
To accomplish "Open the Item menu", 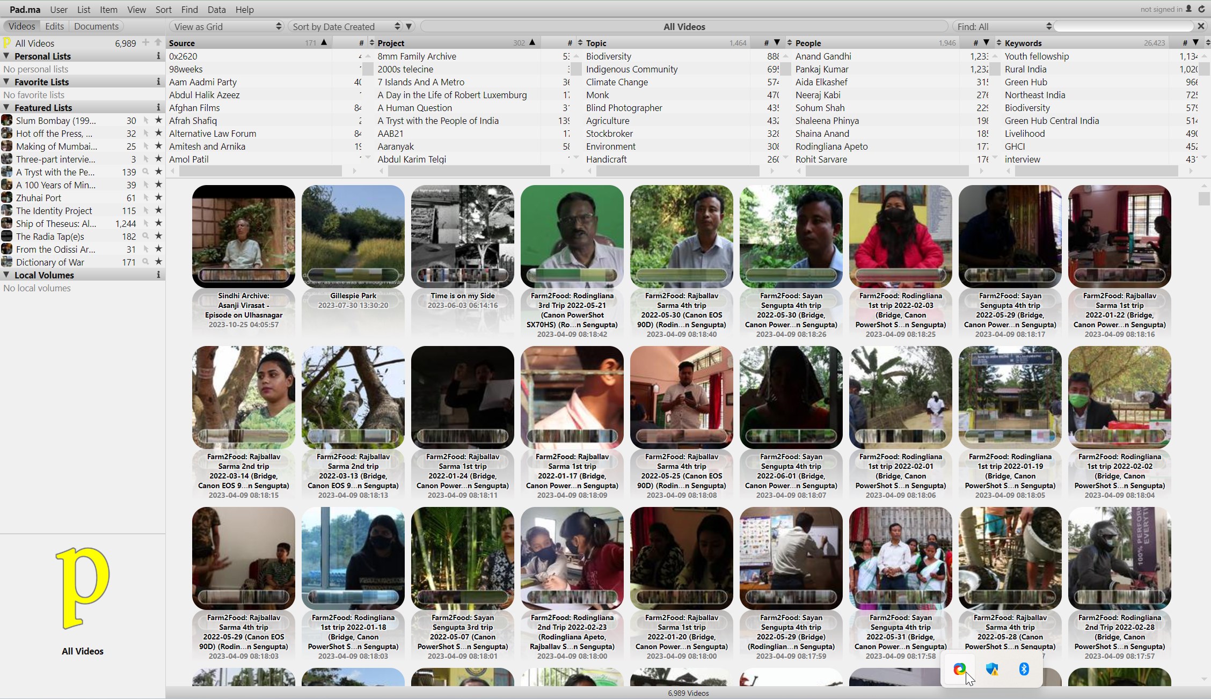I will point(108,10).
